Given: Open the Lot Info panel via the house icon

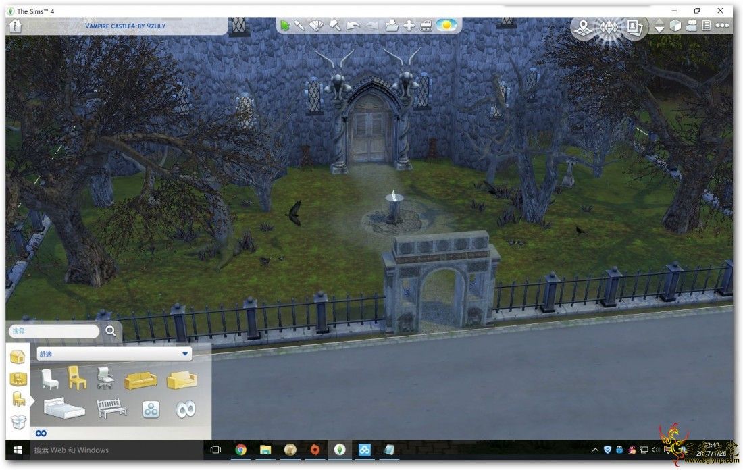Looking at the screenshot, I should [x=15, y=26].
